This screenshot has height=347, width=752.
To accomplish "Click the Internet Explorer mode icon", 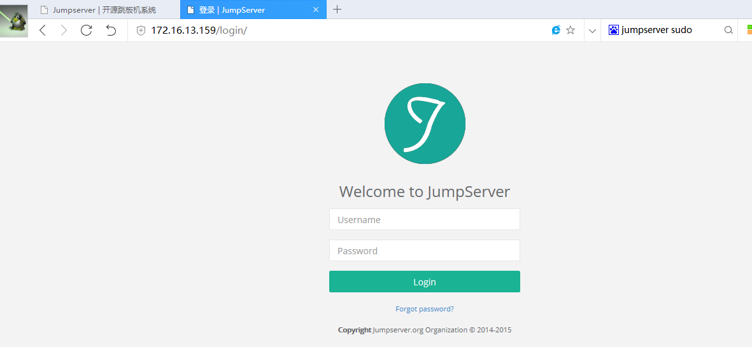I will (x=556, y=30).
